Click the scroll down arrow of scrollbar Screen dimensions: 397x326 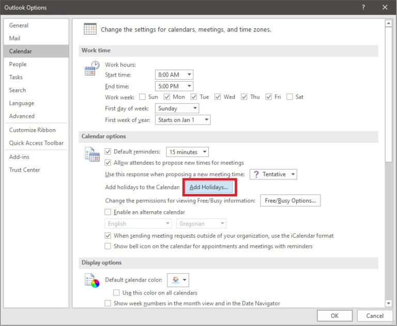pos(388,303)
